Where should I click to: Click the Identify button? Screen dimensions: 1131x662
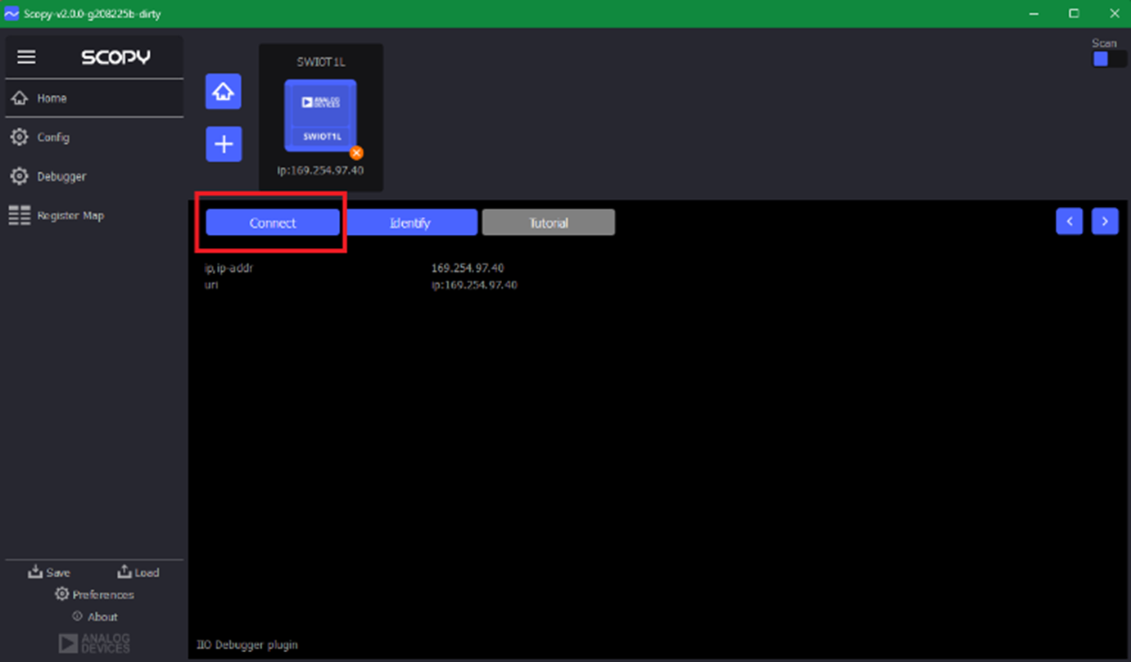click(x=410, y=223)
